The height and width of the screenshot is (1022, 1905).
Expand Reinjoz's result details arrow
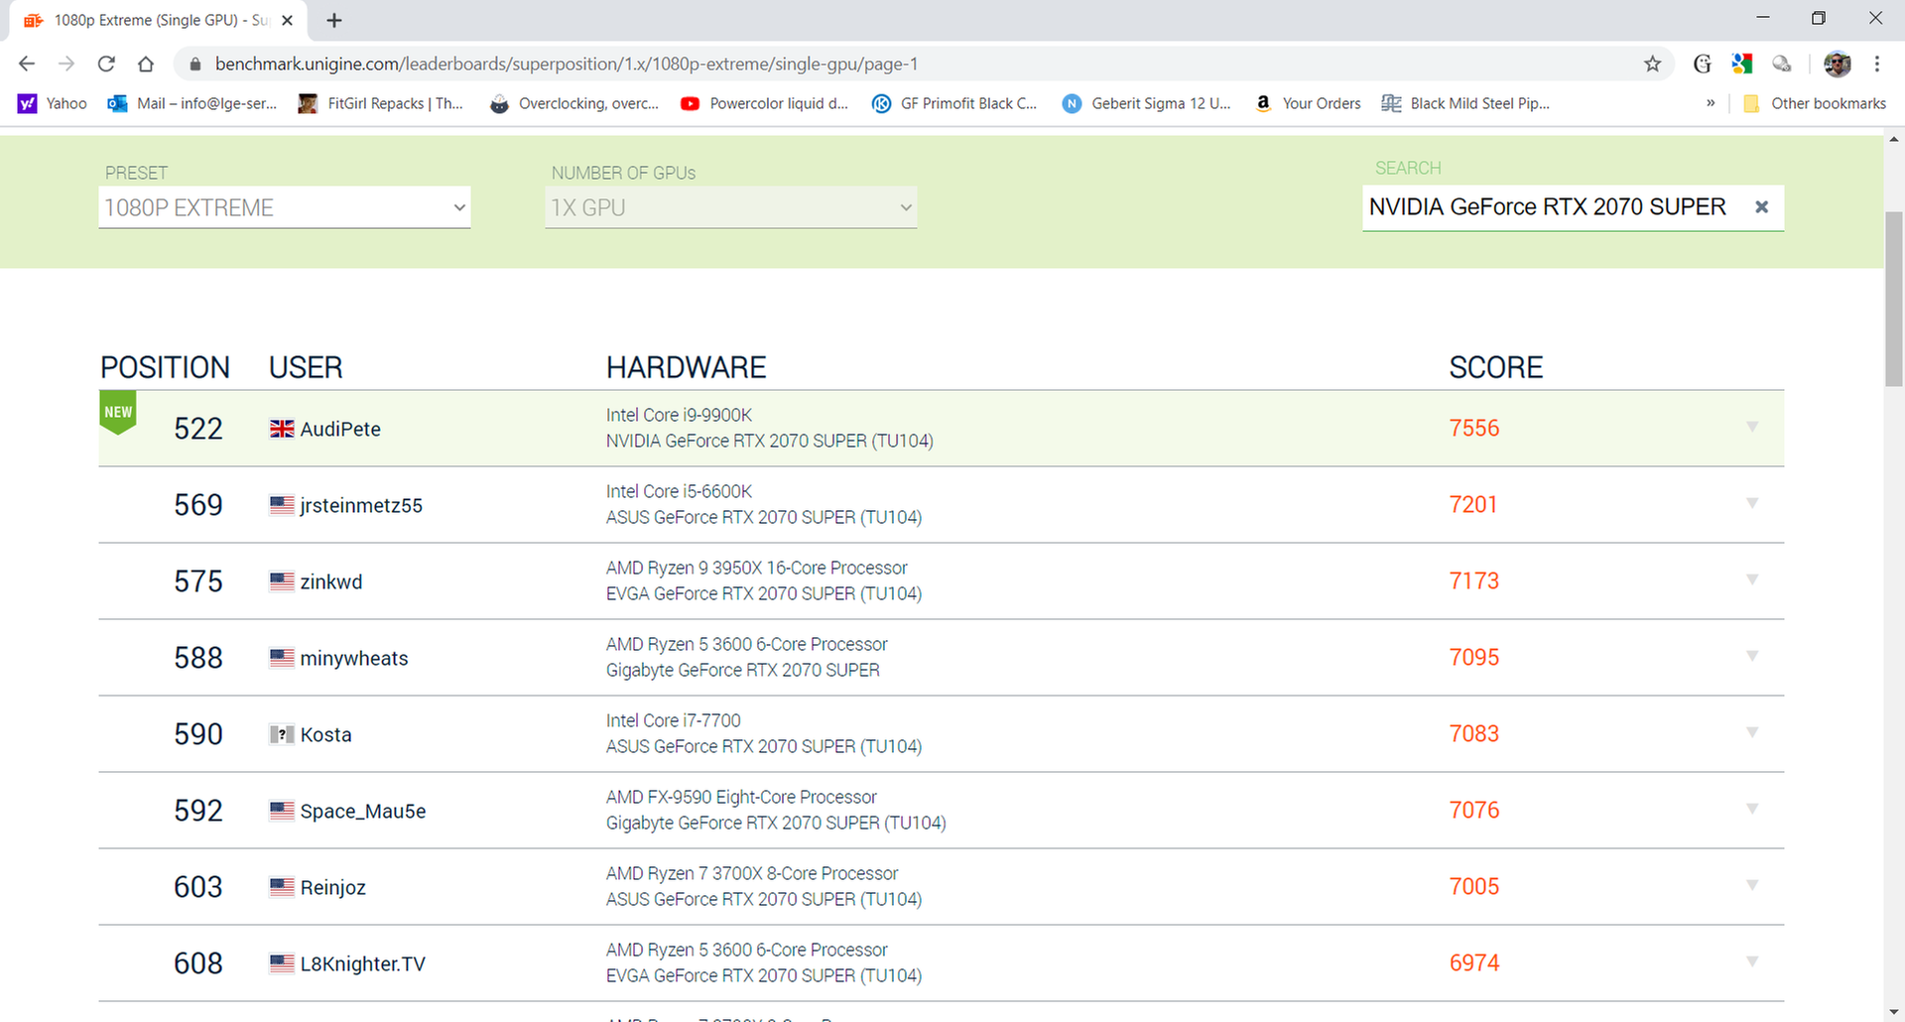[1752, 885]
